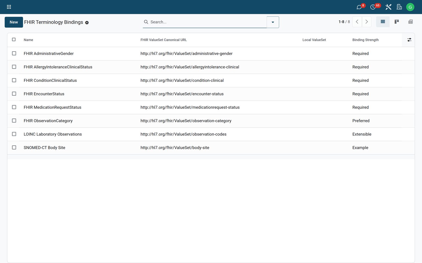The image size is (422, 263).
Task: Select all rows with header checkbox
Action: (x=14, y=39)
